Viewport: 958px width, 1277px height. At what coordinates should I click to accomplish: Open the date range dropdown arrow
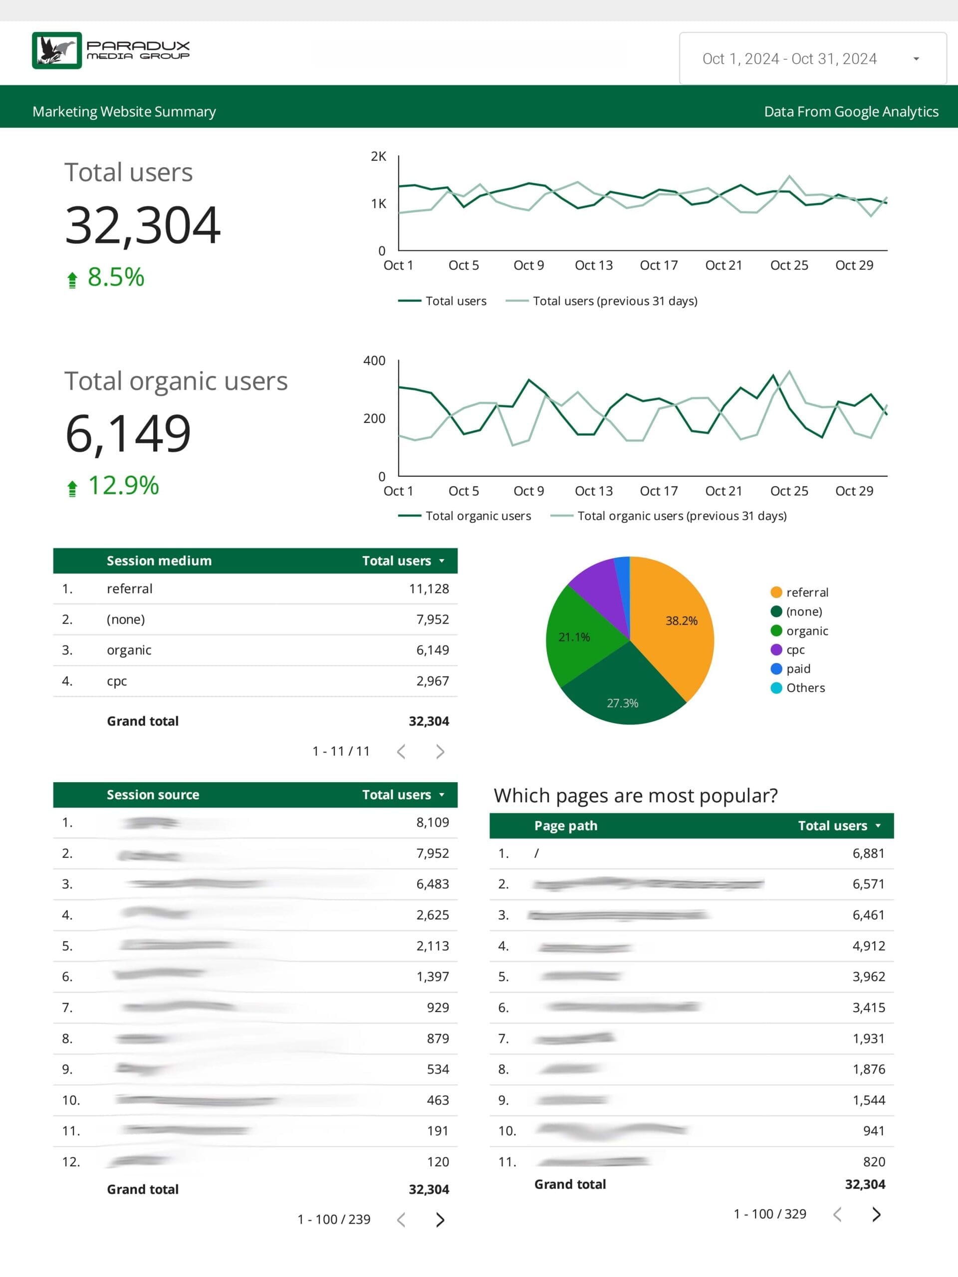[916, 59]
